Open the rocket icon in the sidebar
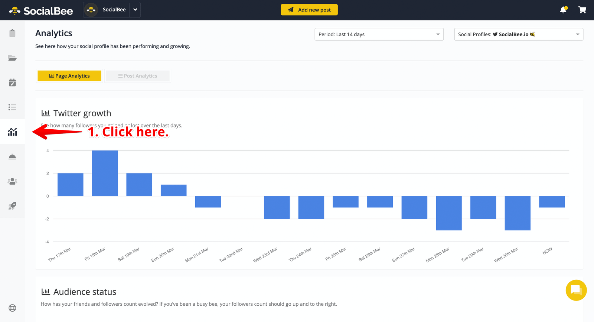 point(12,206)
